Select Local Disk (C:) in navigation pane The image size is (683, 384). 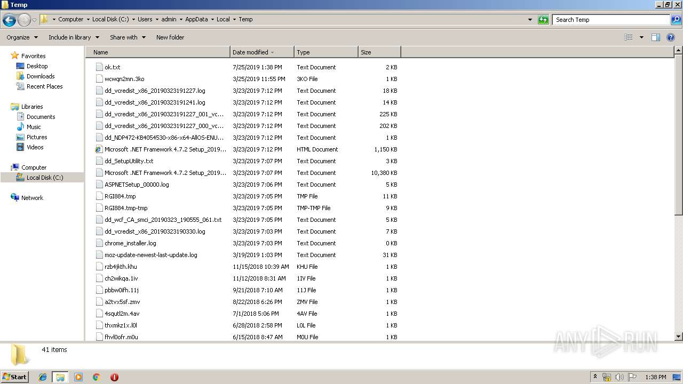tap(45, 178)
